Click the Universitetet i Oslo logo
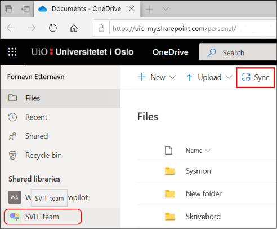Viewport: 277px width, 229px height. (82, 52)
